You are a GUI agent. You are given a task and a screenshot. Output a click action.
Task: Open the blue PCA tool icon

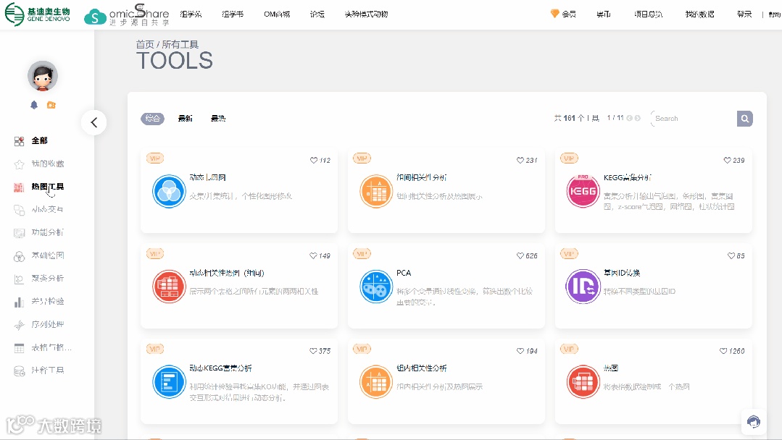(376, 287)
